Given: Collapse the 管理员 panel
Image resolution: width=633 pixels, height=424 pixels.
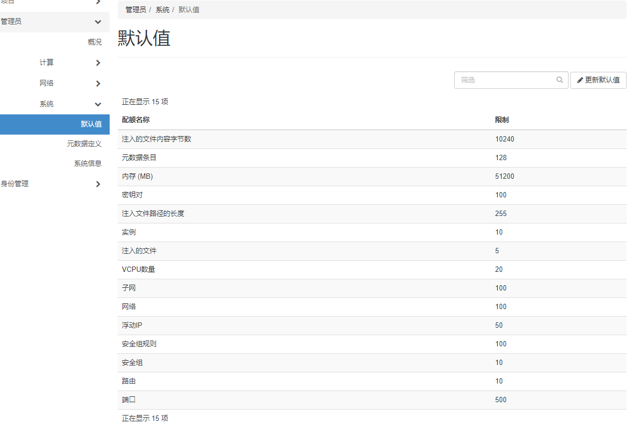Looking at the screenshot, I should [55, 22].
